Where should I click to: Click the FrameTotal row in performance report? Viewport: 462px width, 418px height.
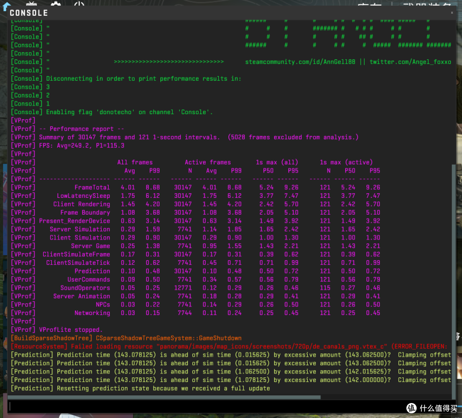(x=195, y=188)
